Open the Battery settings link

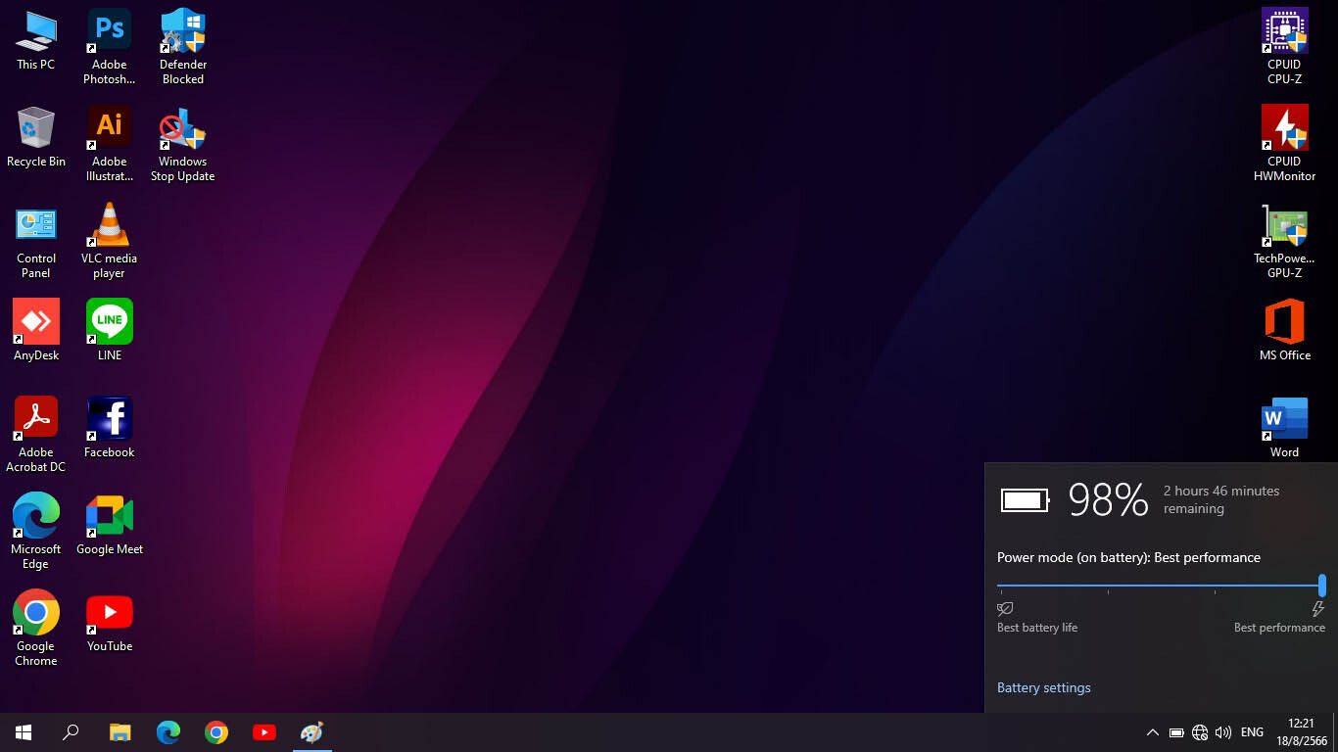pos(1043,687)
